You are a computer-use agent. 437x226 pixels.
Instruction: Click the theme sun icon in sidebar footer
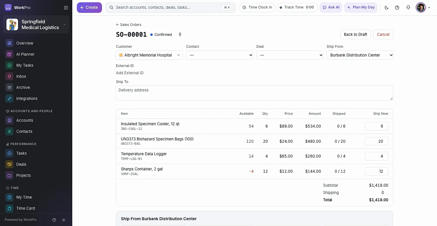[64, 220]
